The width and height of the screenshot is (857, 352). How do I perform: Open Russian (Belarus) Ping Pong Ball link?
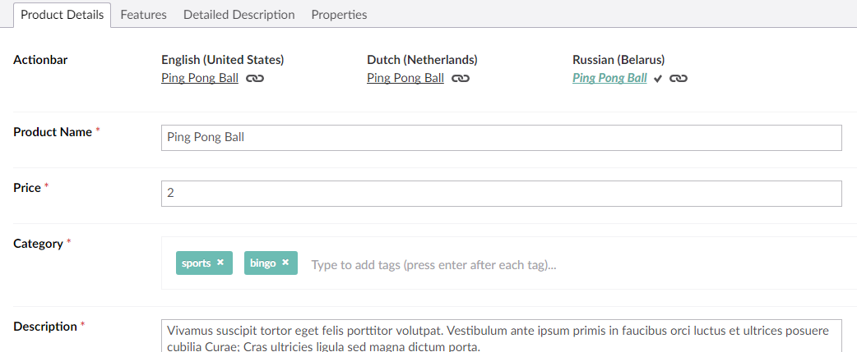point(609,78)
